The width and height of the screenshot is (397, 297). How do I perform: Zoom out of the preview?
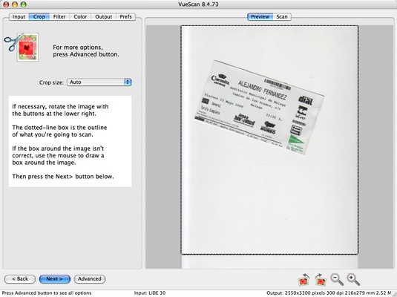(337, 279)
